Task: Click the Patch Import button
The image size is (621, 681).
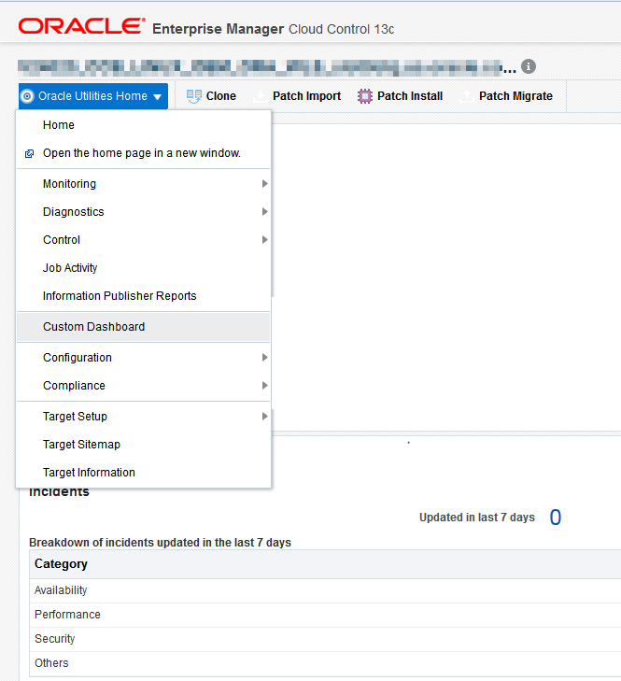Action: pos(298,96)
